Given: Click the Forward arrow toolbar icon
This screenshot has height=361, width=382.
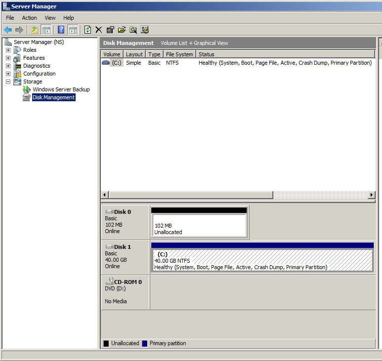Looking at the screenshot, I should point(19,30).
